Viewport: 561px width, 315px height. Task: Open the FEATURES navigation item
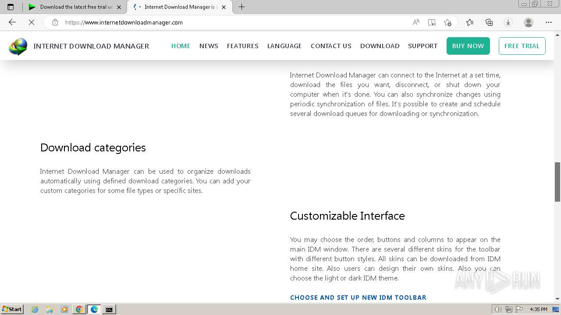click(x=242, y=46)
